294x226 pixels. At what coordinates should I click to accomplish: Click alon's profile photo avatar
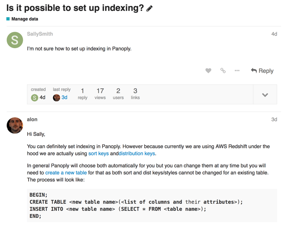coord(15,125)
